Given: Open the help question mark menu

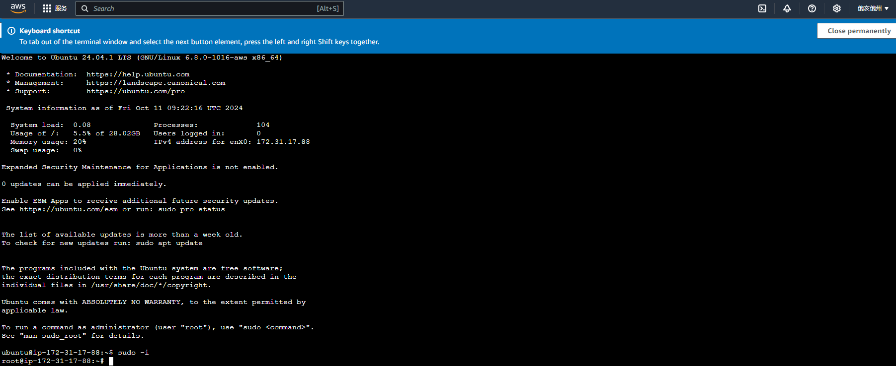Looking at the screenshot, I should point(812,8).
